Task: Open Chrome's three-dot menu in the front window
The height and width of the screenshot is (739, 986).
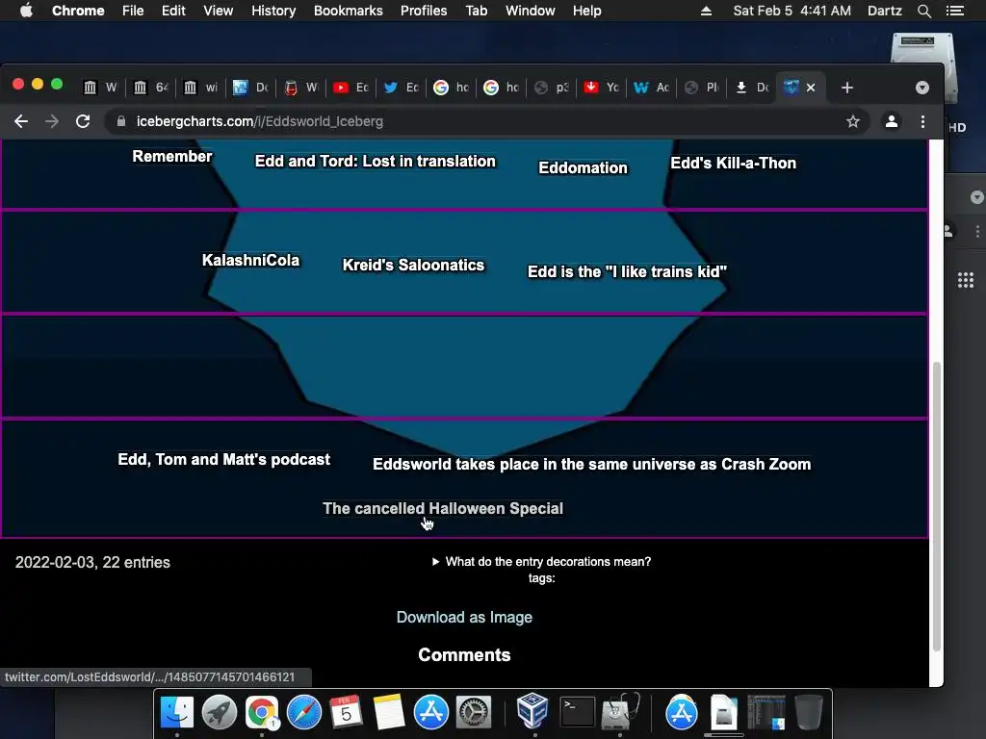Action: tap(922, 121)
